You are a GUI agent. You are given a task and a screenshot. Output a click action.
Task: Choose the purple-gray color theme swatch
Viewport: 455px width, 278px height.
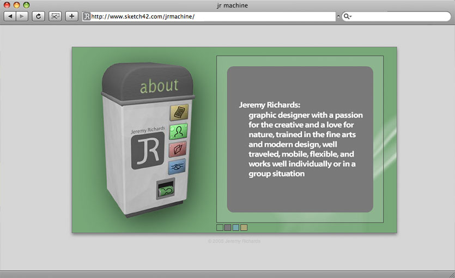coord(228,227)
